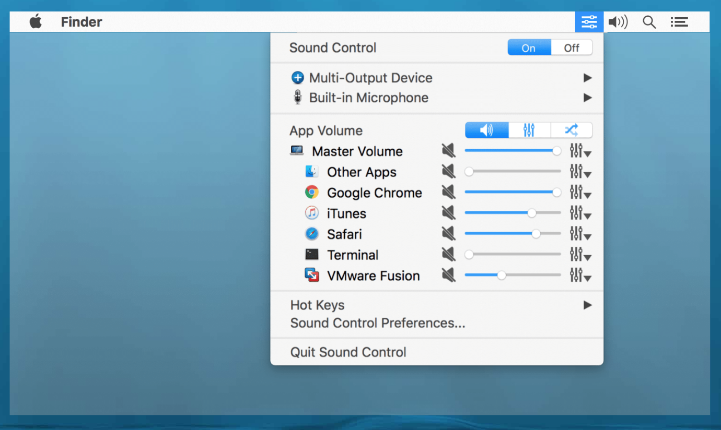Click the Master Volume label
The height and width of the screenshot is (430, 721).
[357, 151]
